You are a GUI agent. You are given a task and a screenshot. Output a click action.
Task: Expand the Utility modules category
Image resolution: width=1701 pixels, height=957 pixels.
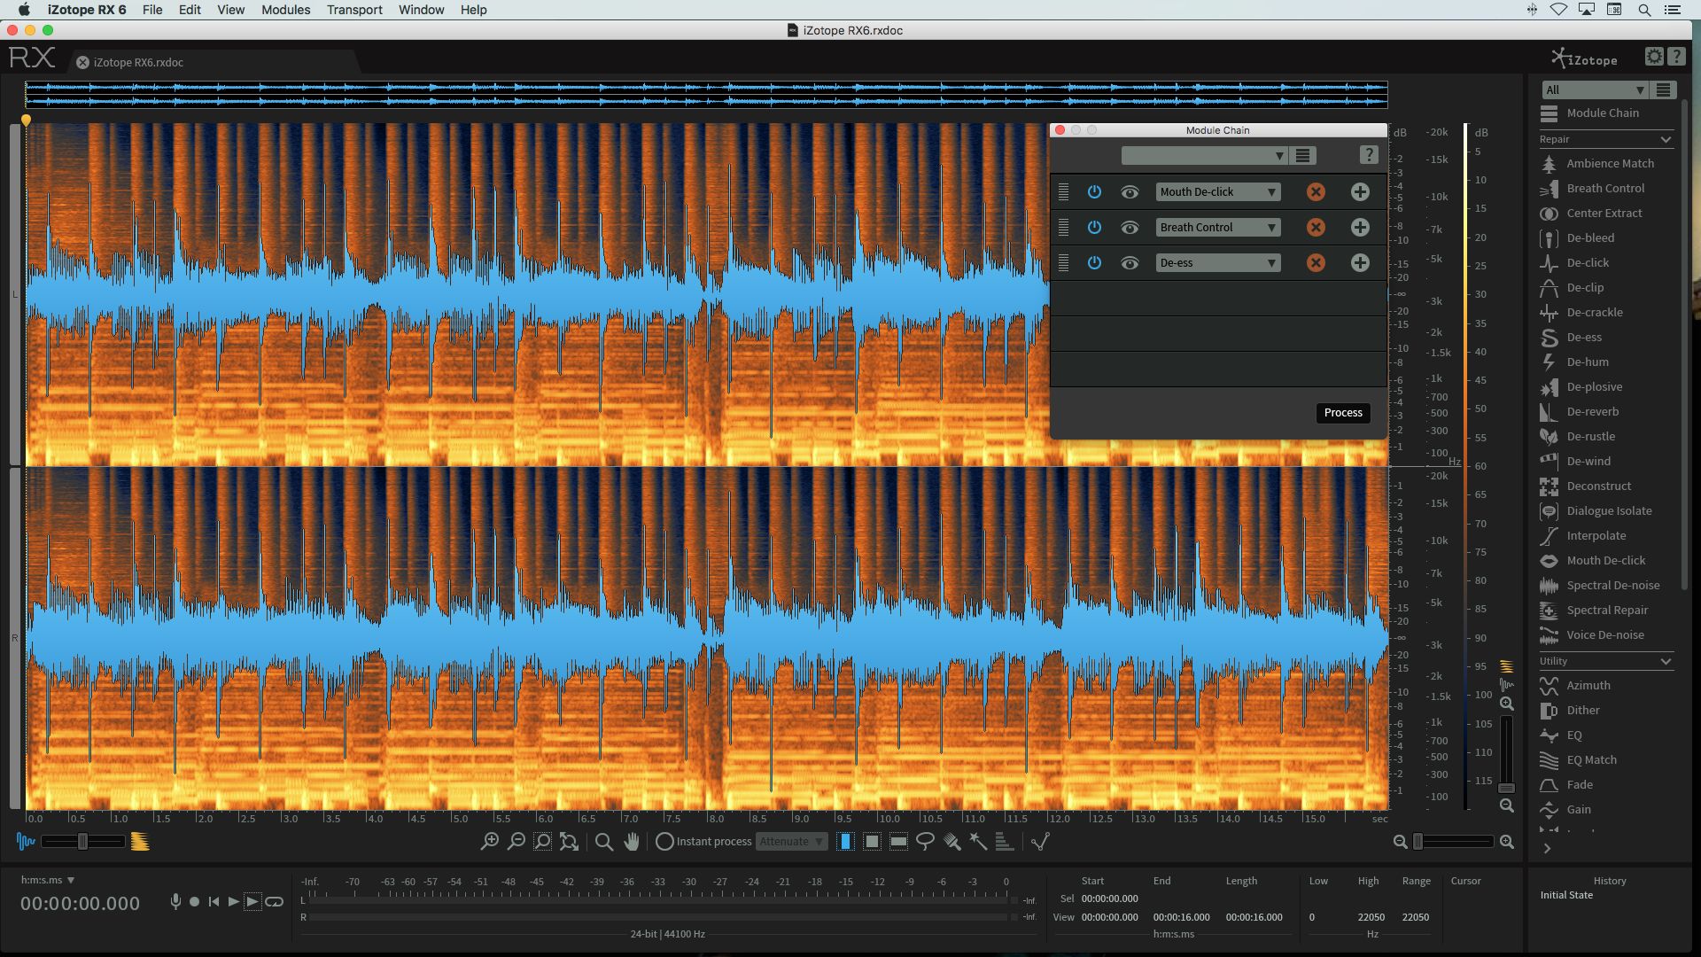pos(1667,661)
